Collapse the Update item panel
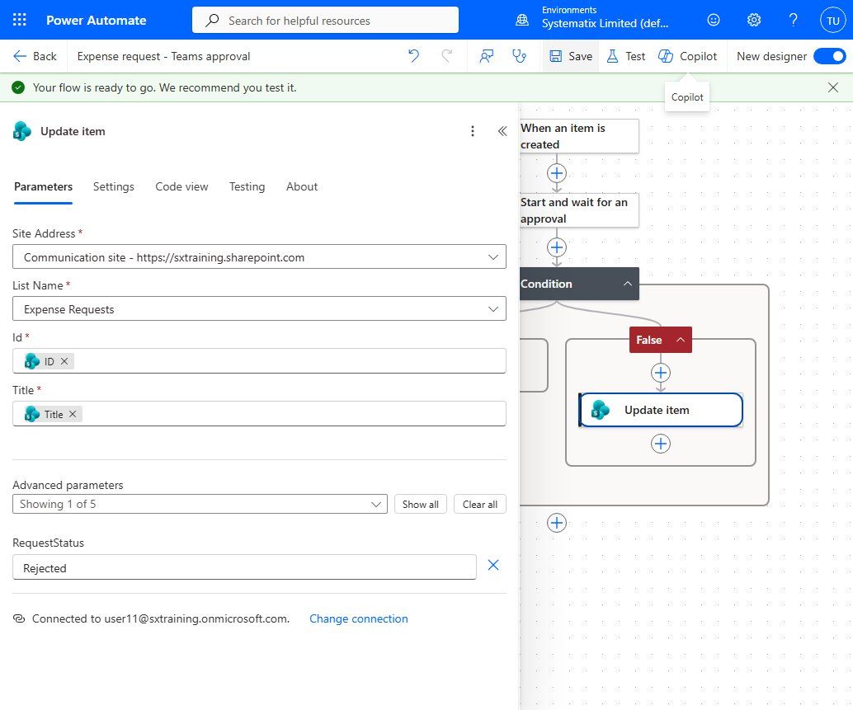 click(x=502, y=131)
